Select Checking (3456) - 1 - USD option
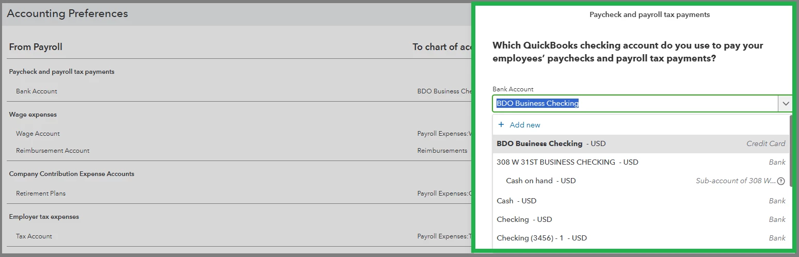This screenshot has height=257, width=799. click(x=641, y=238)
